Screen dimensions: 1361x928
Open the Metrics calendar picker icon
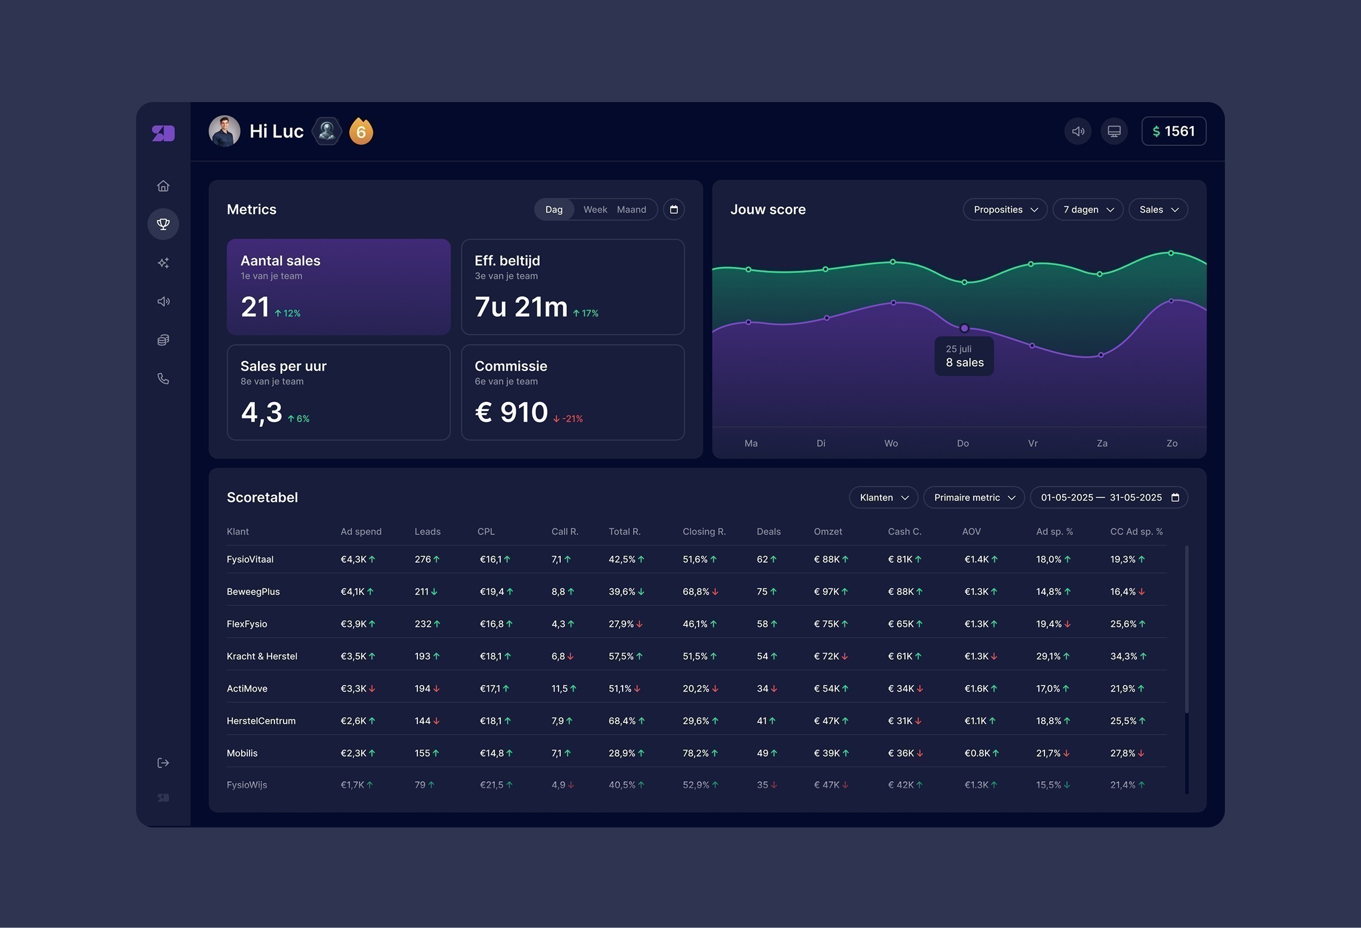674,210
